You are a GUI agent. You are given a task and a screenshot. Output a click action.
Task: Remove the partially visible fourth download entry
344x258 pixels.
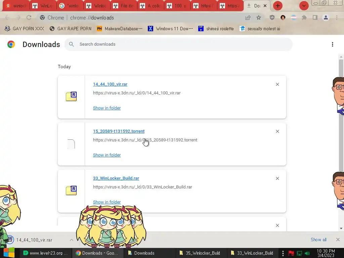277,225
